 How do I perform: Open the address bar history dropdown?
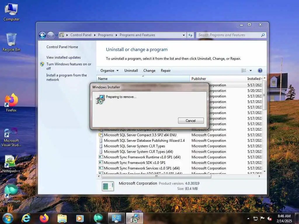[x=184, y=35]
